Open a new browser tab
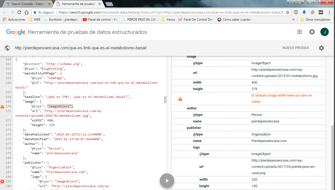The width and height of the screenshot is (335, 190). pos(109,4)
